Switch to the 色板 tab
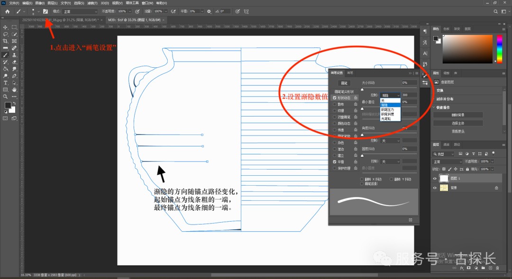The height and width of the screenshot is (279, 512). click(x=447, y=29)
